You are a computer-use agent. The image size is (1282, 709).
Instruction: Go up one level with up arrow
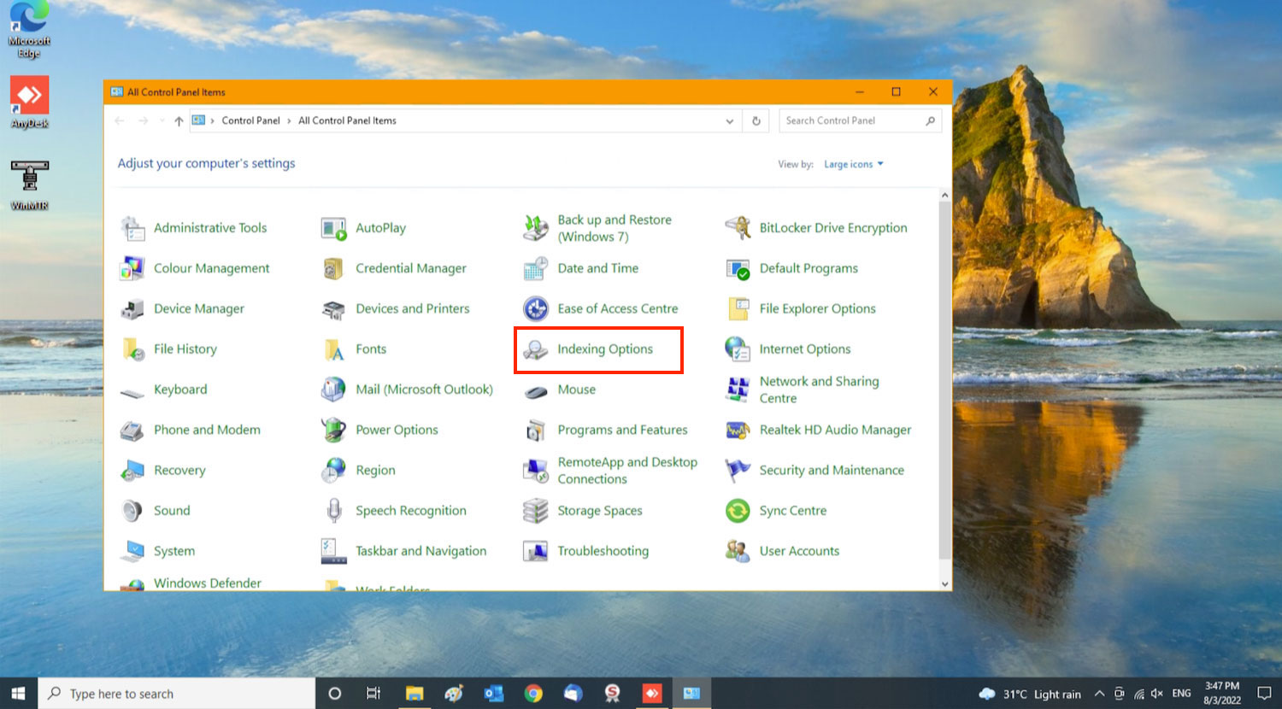tap(179, 121)
